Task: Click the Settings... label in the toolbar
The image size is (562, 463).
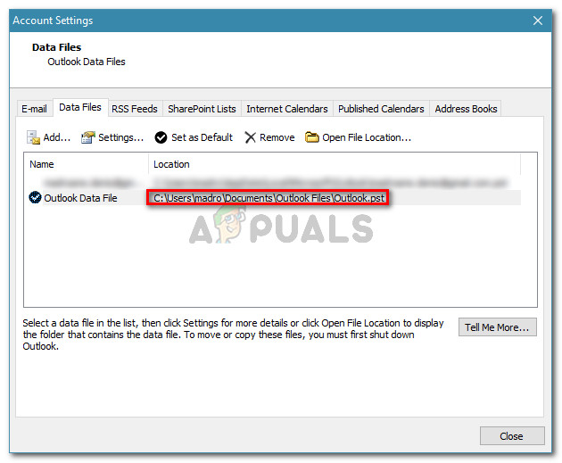Action: (120, 137)
